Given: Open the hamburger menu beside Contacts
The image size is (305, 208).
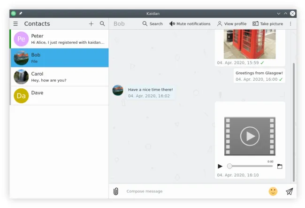Looking at the screenshot, I should tap(15, 23).
